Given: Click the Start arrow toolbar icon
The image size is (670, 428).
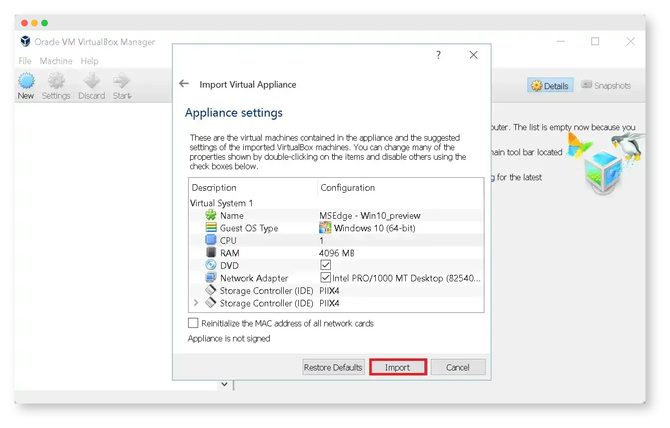Looking at the screenshot, I should pos(121,81).
